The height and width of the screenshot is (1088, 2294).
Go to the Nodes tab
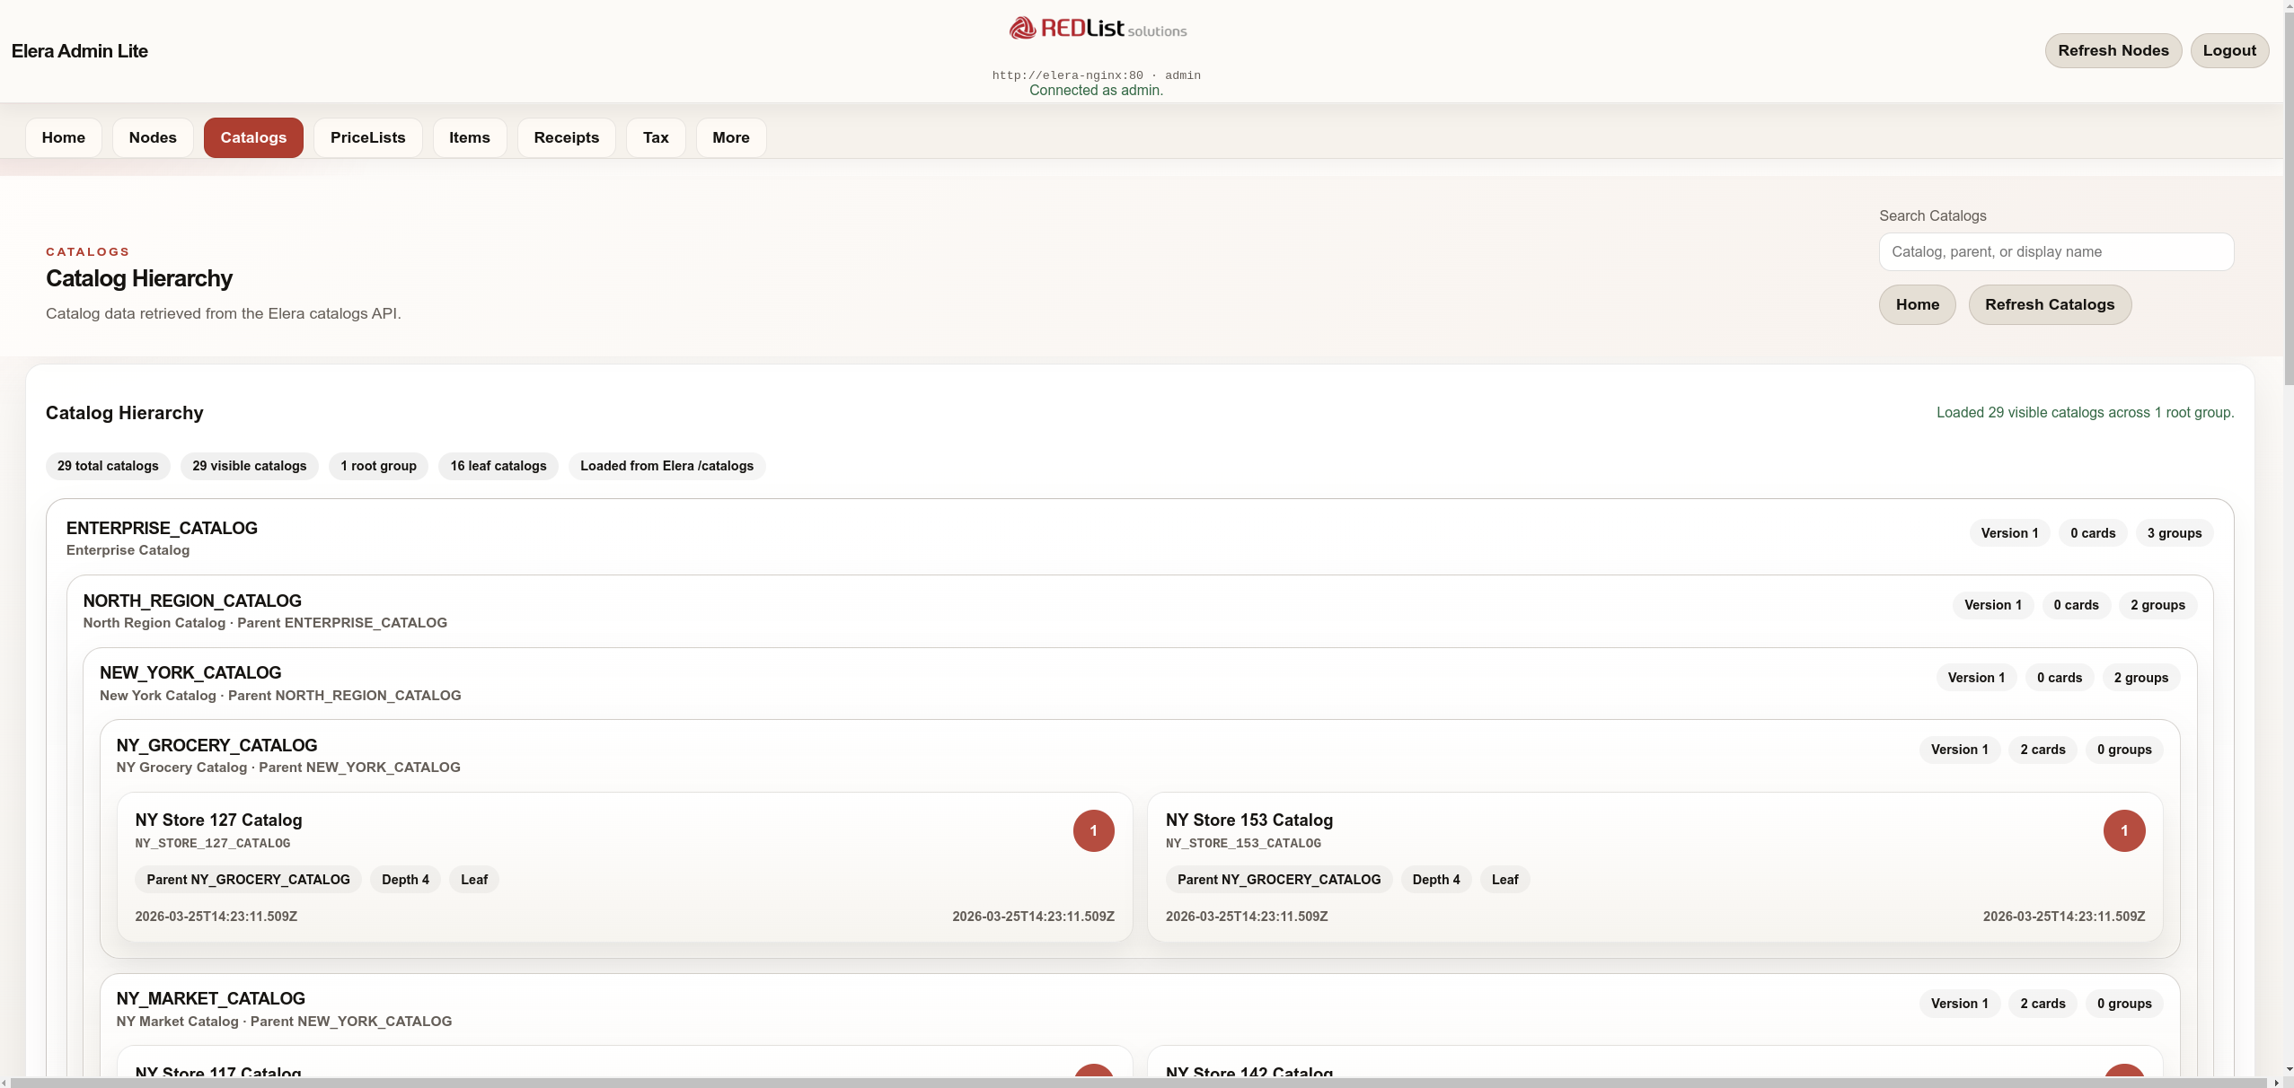[x=153, y=137]
